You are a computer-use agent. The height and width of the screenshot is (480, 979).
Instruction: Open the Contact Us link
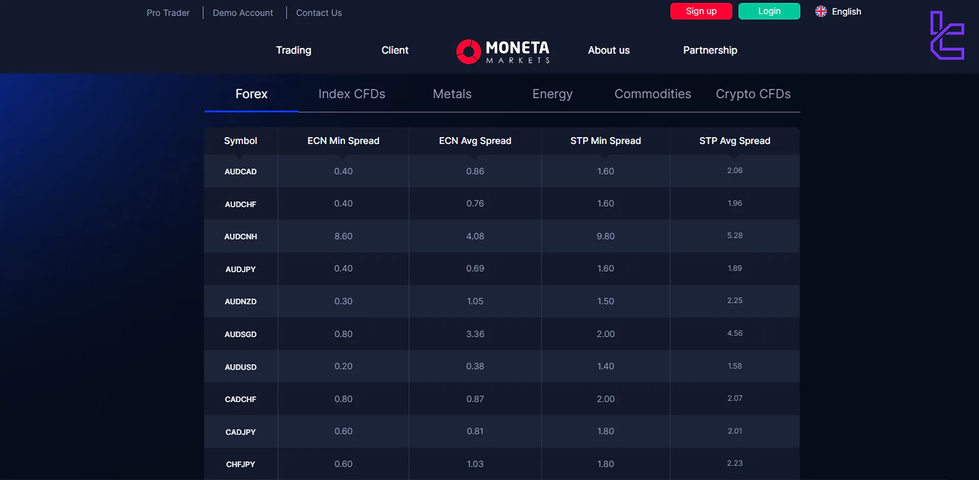(x=319, y=13)
